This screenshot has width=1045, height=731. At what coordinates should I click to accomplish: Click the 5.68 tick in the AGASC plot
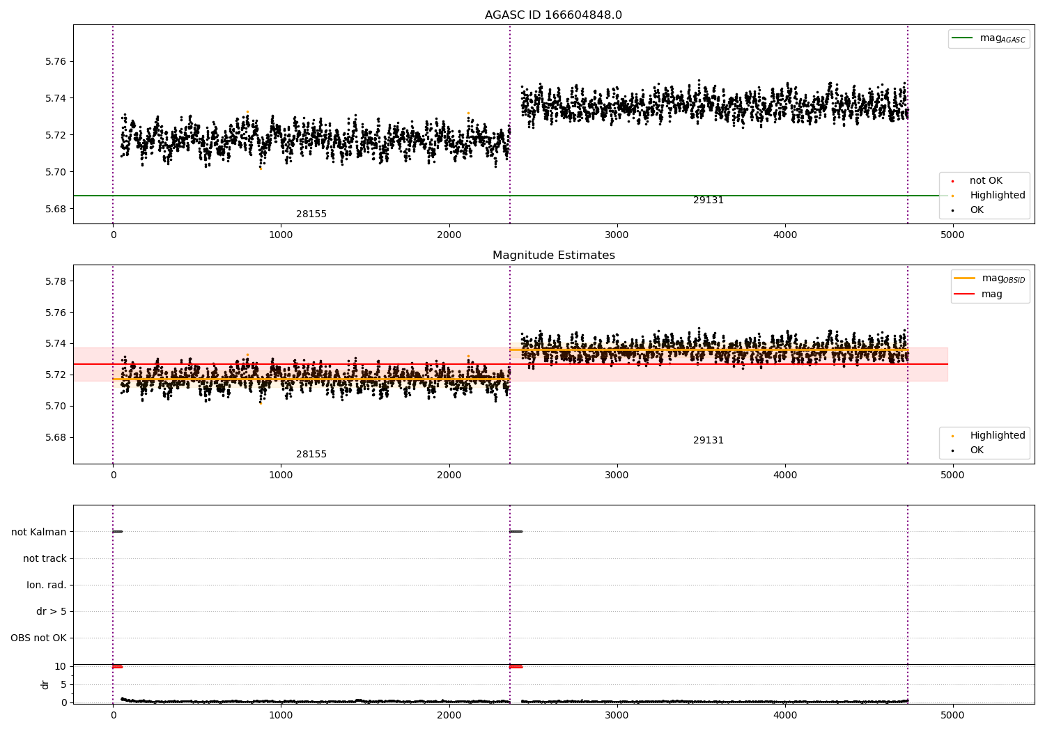click(56, 209)
